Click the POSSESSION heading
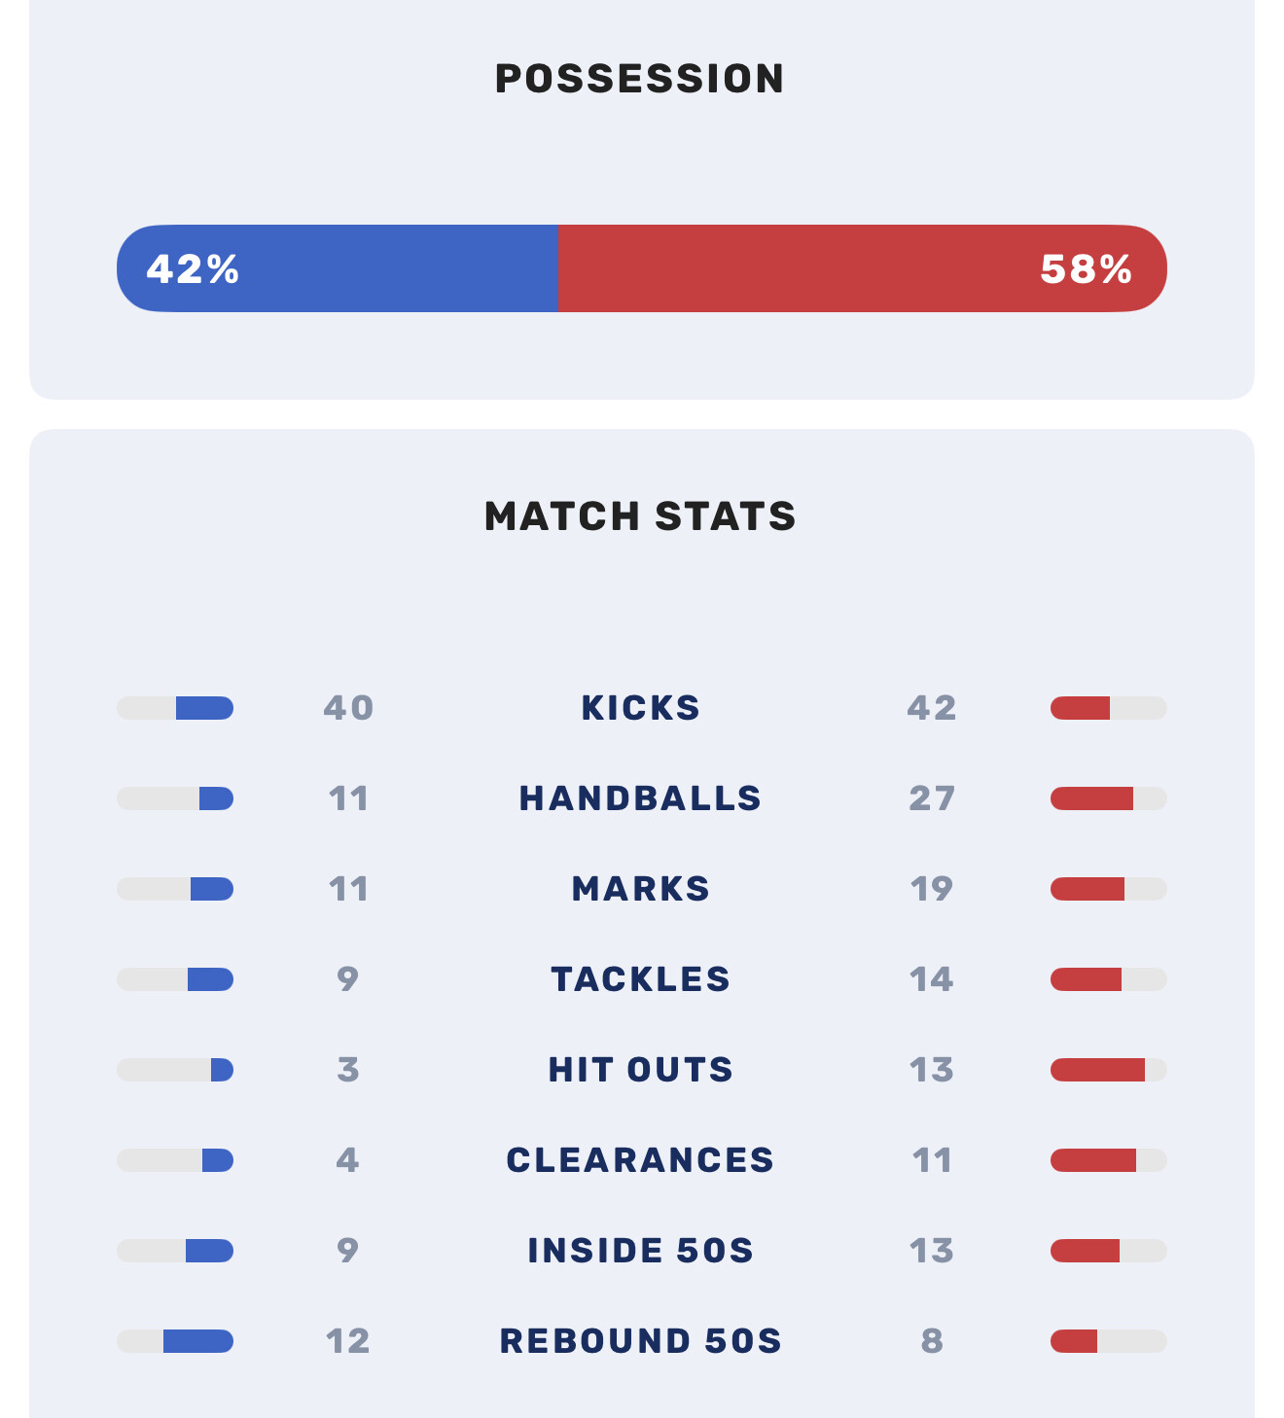The image size is (1284, 1418). click(x=640, y=79)
